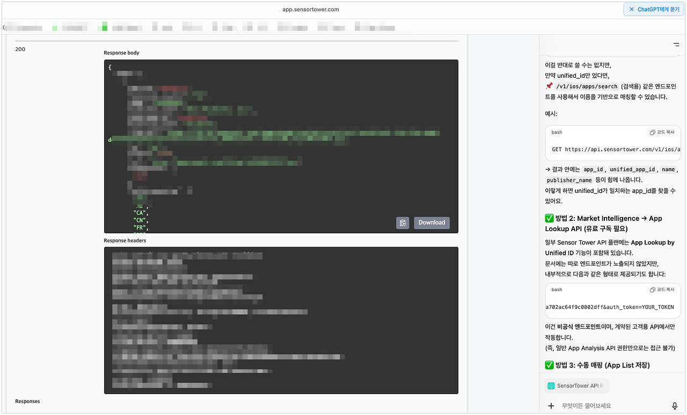Image resolution: width=687 pixels, height=415 pixels.
Task: Click the 코드 복사 label on the lower code block
Action: [666, 289]
